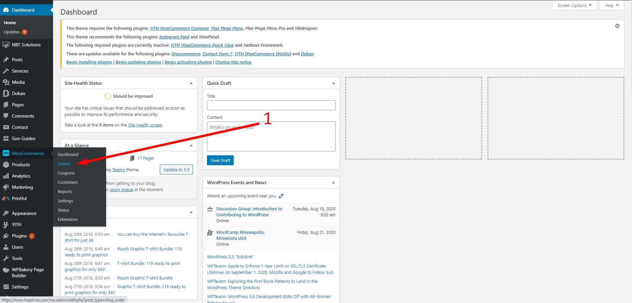This screenshot has width=632, height=303.
Task: Click the Analytics bar chart icon
Action: pyautogui.click(x=6, y=176)
